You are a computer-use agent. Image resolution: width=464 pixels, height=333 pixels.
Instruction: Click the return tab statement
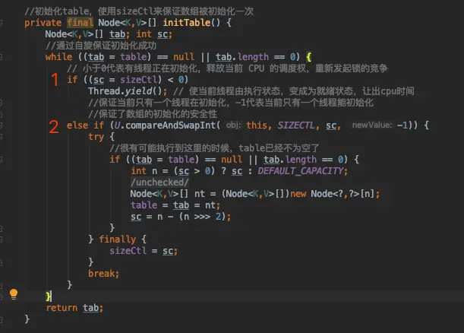(x=74, y=308)
